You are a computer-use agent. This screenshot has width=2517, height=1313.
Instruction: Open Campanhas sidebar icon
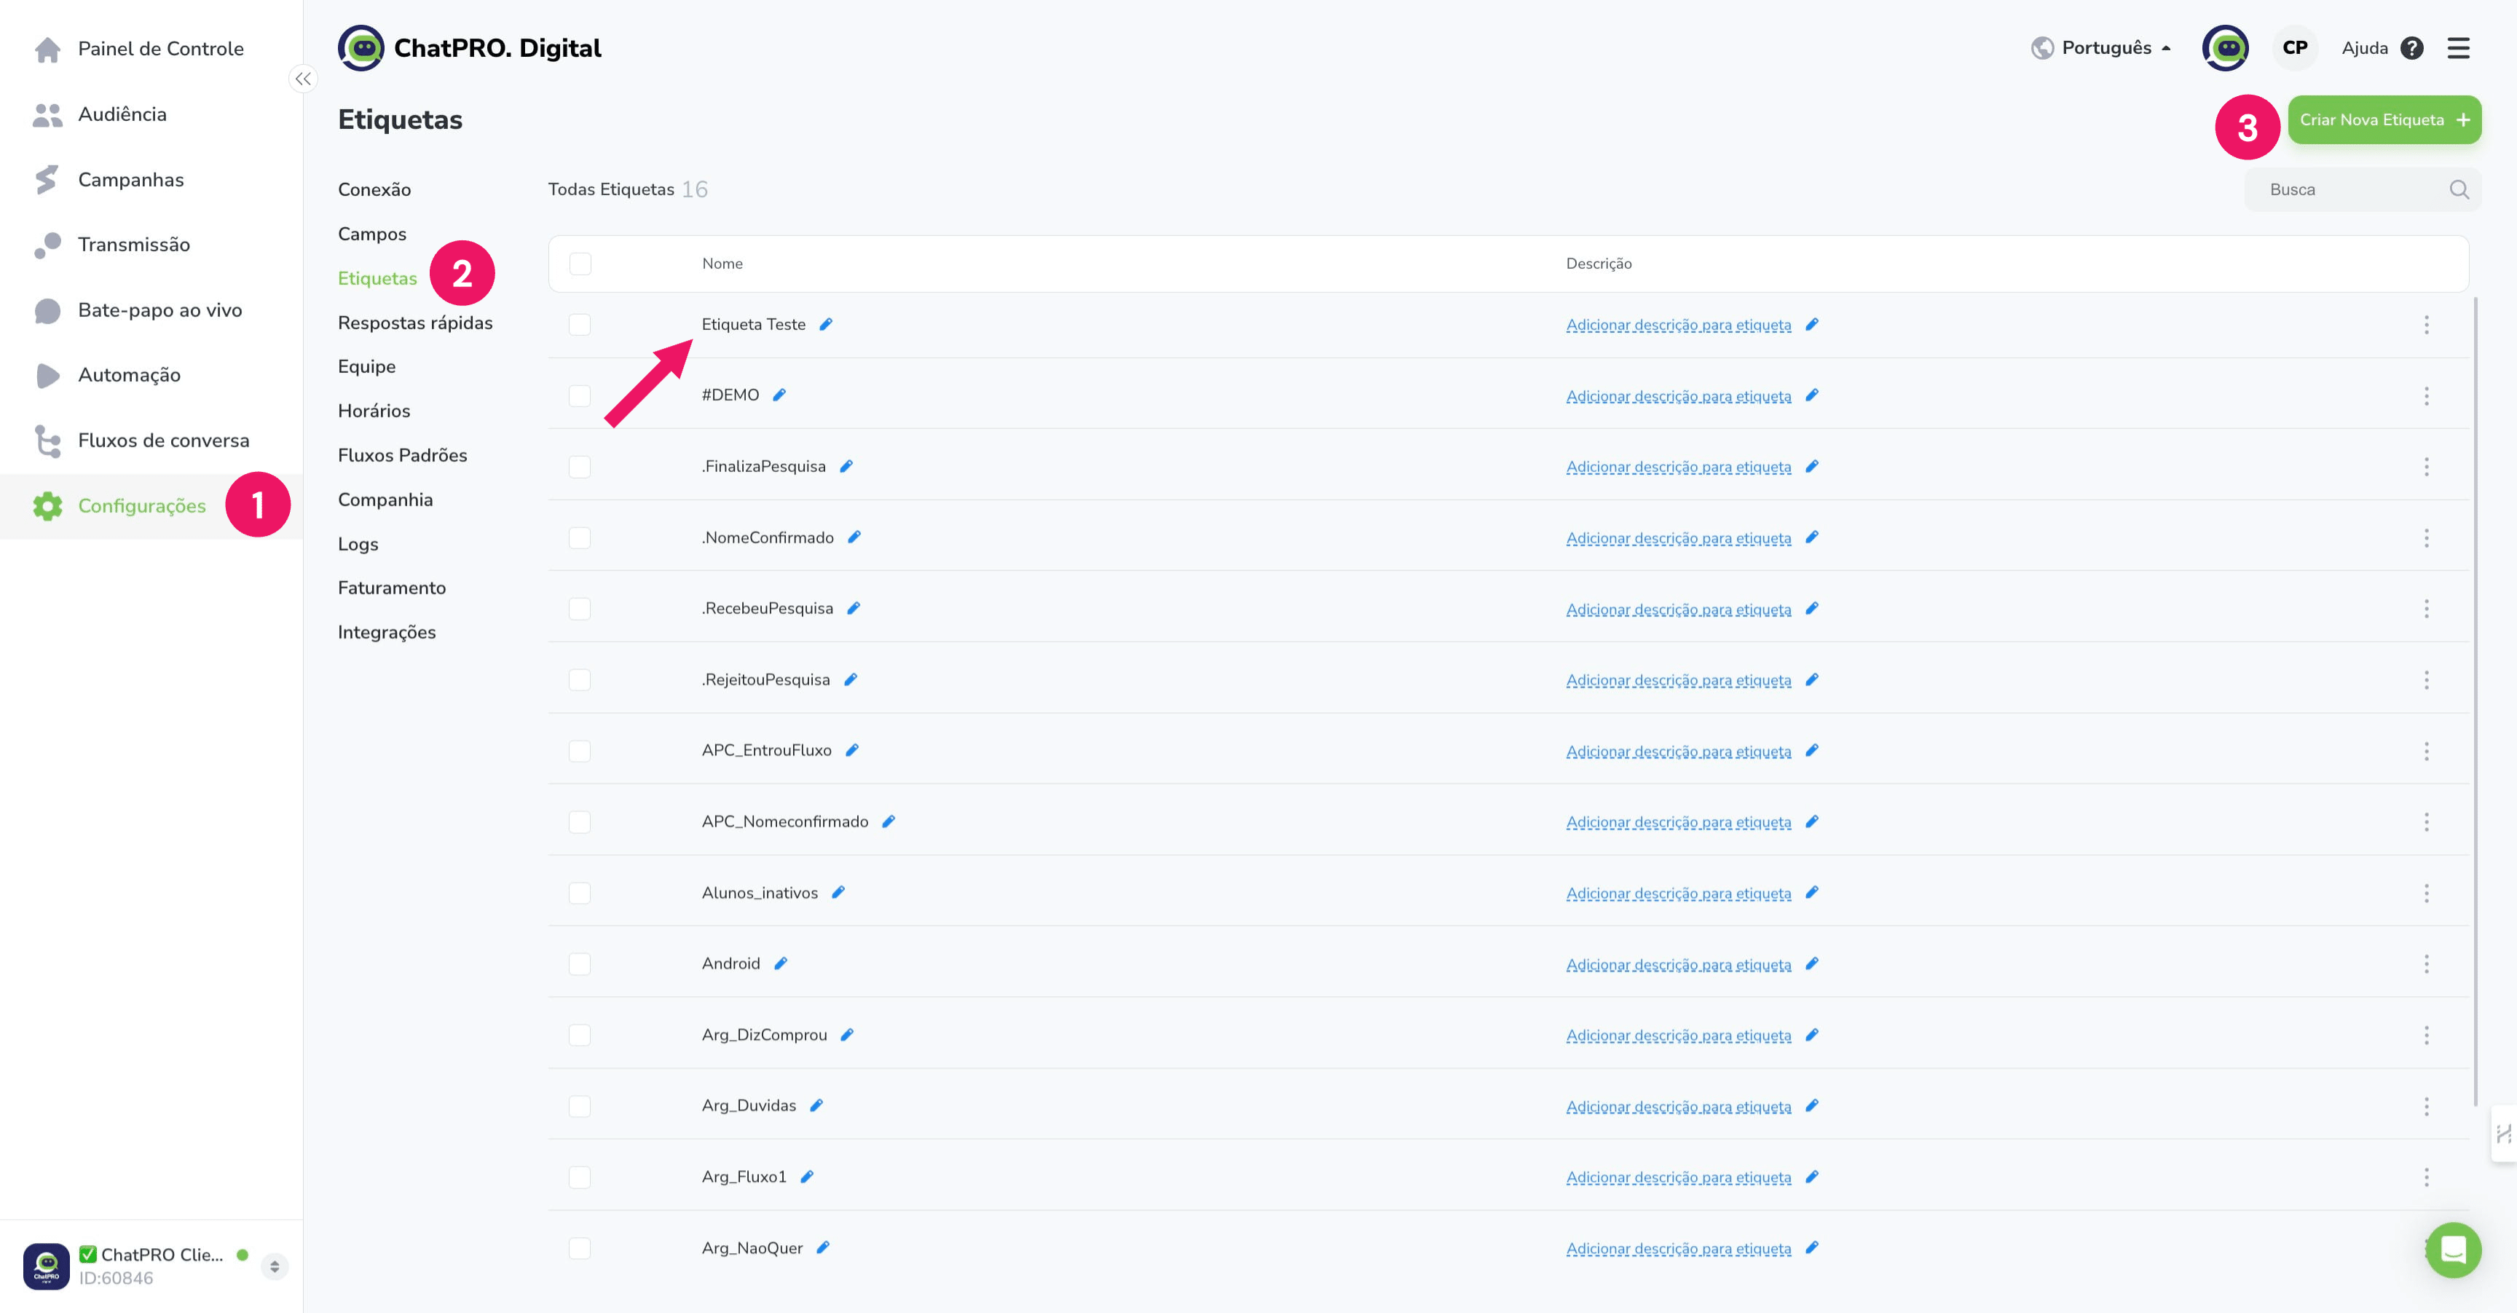point(47,180)
